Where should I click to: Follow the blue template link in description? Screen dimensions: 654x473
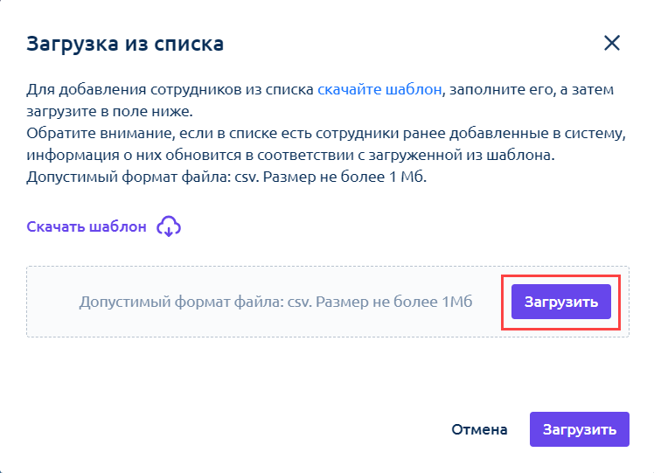pyautogui.click(x=379, y=89)
